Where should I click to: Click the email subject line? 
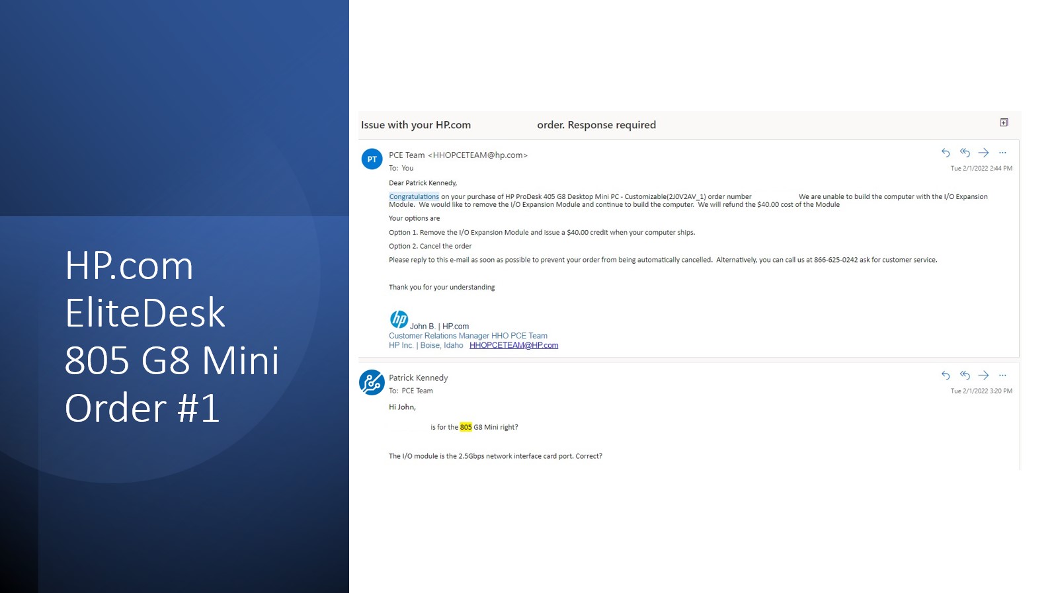click(508, 125)
